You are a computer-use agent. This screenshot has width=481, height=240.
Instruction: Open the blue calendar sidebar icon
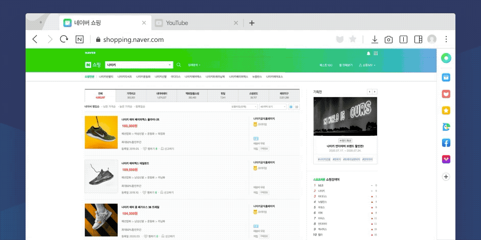(x=446, y=77)
